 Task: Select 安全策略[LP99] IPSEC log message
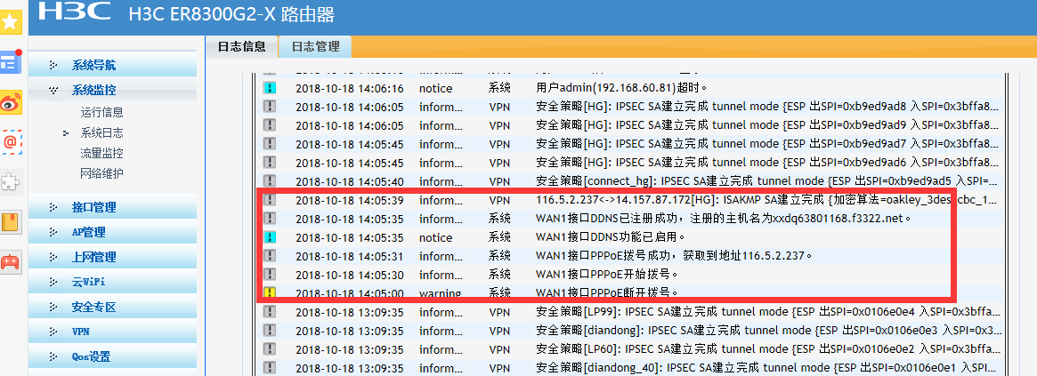point(768,311)
